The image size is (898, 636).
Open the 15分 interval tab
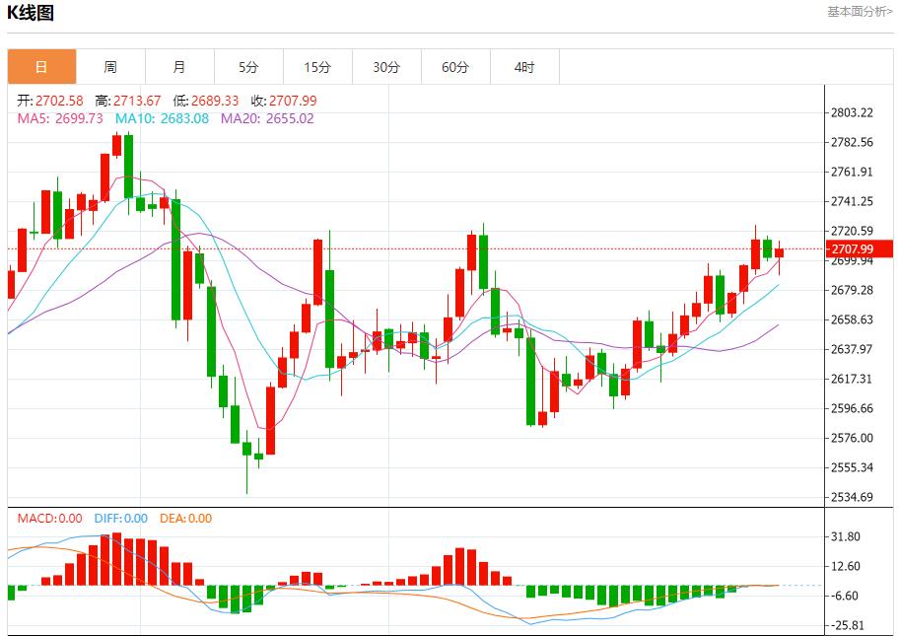click(317, 67)
